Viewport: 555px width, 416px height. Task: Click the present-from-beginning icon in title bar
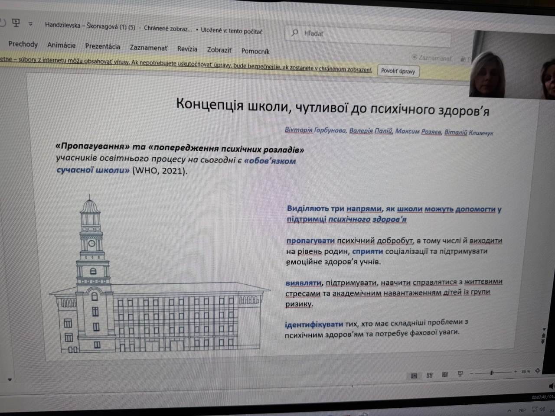pyautogui.click(x=16, y=23)
